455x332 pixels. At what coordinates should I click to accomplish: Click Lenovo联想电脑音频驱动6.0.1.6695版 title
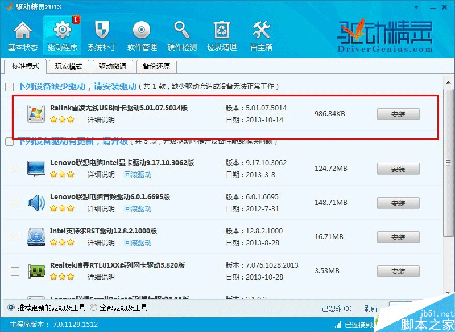click(110, 197)
